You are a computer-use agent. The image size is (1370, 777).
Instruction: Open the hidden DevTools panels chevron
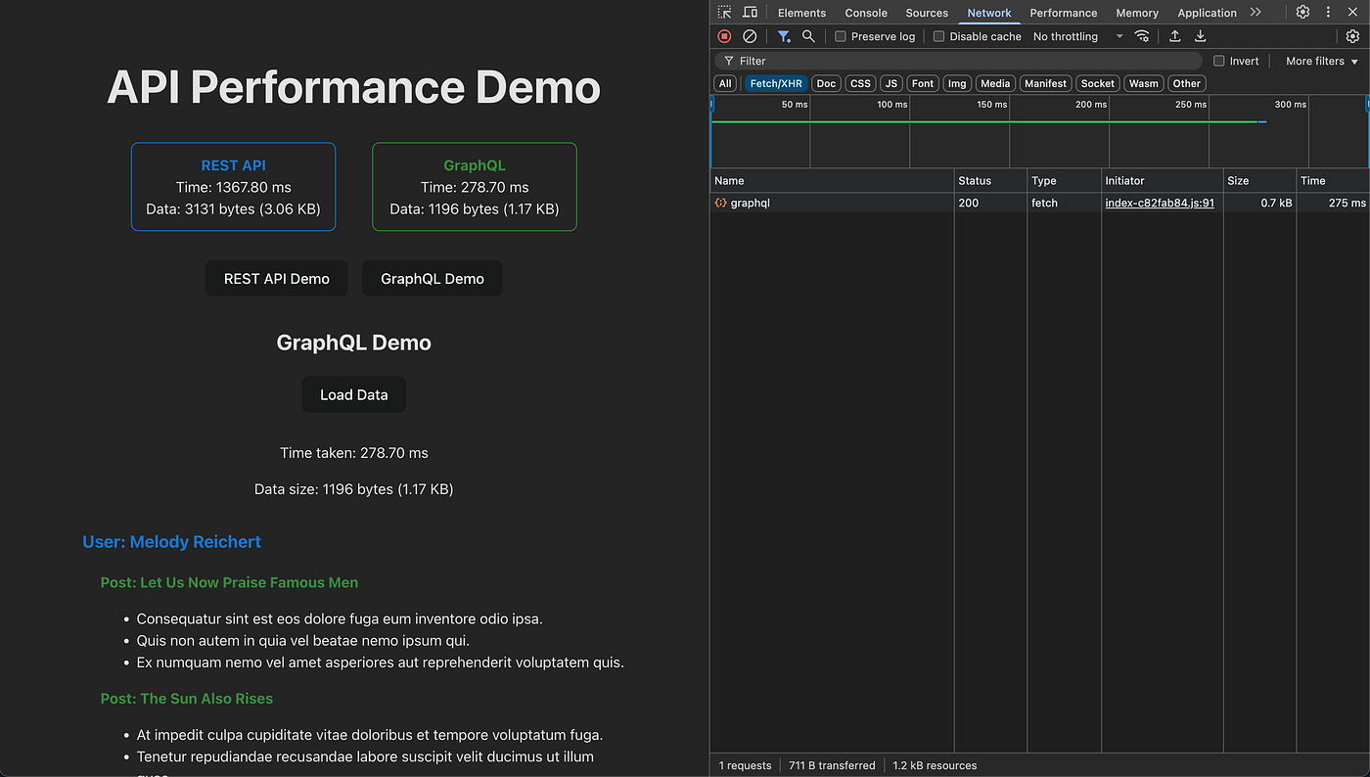click(x=1256, y=12)
